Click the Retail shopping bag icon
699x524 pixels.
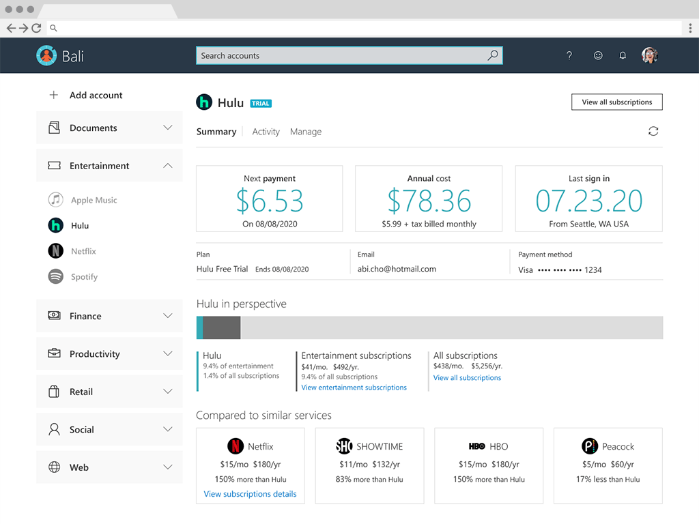click(x=54, y=391)
